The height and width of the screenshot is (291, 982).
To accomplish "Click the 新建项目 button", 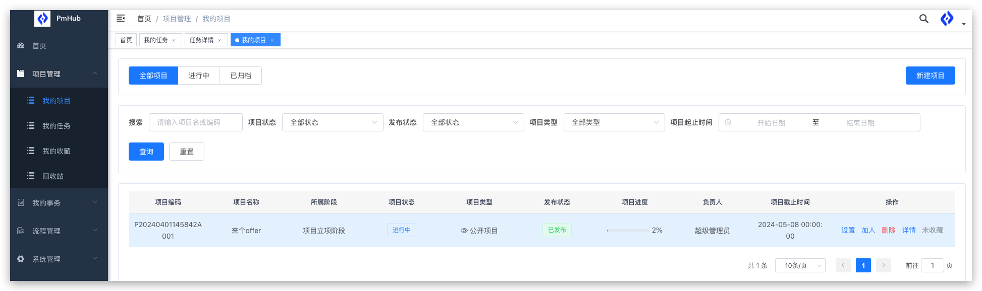I will 930,76.
